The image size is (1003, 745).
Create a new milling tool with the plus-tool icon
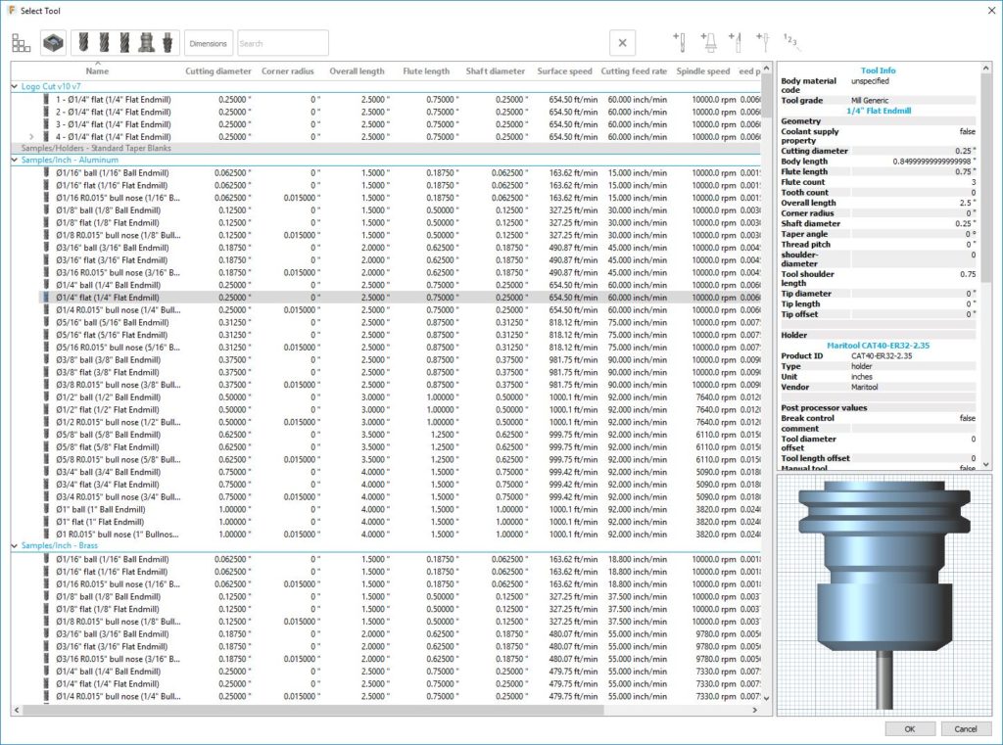pos(679,42)
